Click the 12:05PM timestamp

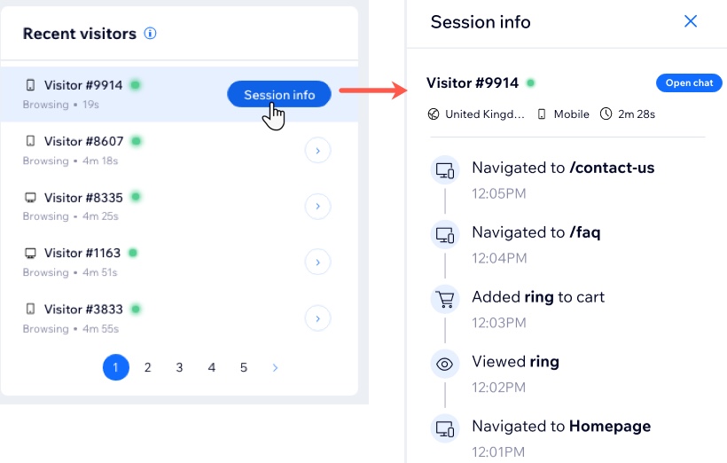click(499, 193)
